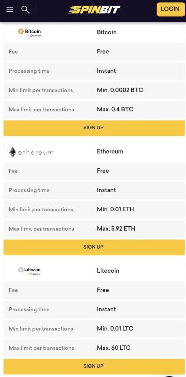Click the search magnifier icon
Screen dimensions: 186x377
25,10
